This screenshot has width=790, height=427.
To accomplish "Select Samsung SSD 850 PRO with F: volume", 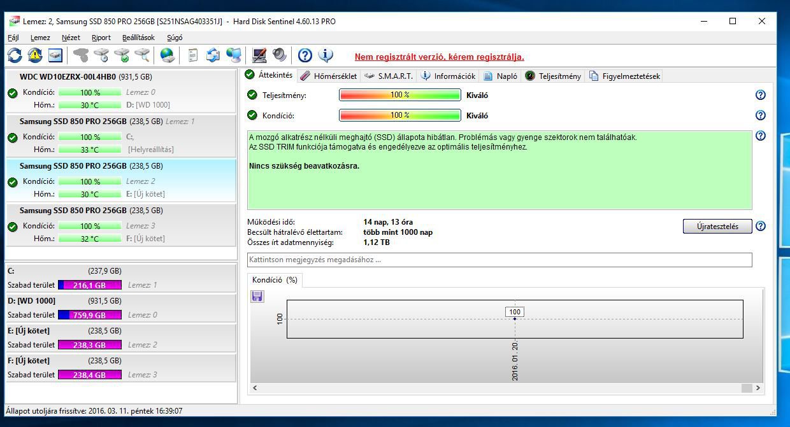I will click(x=120, y=224).
